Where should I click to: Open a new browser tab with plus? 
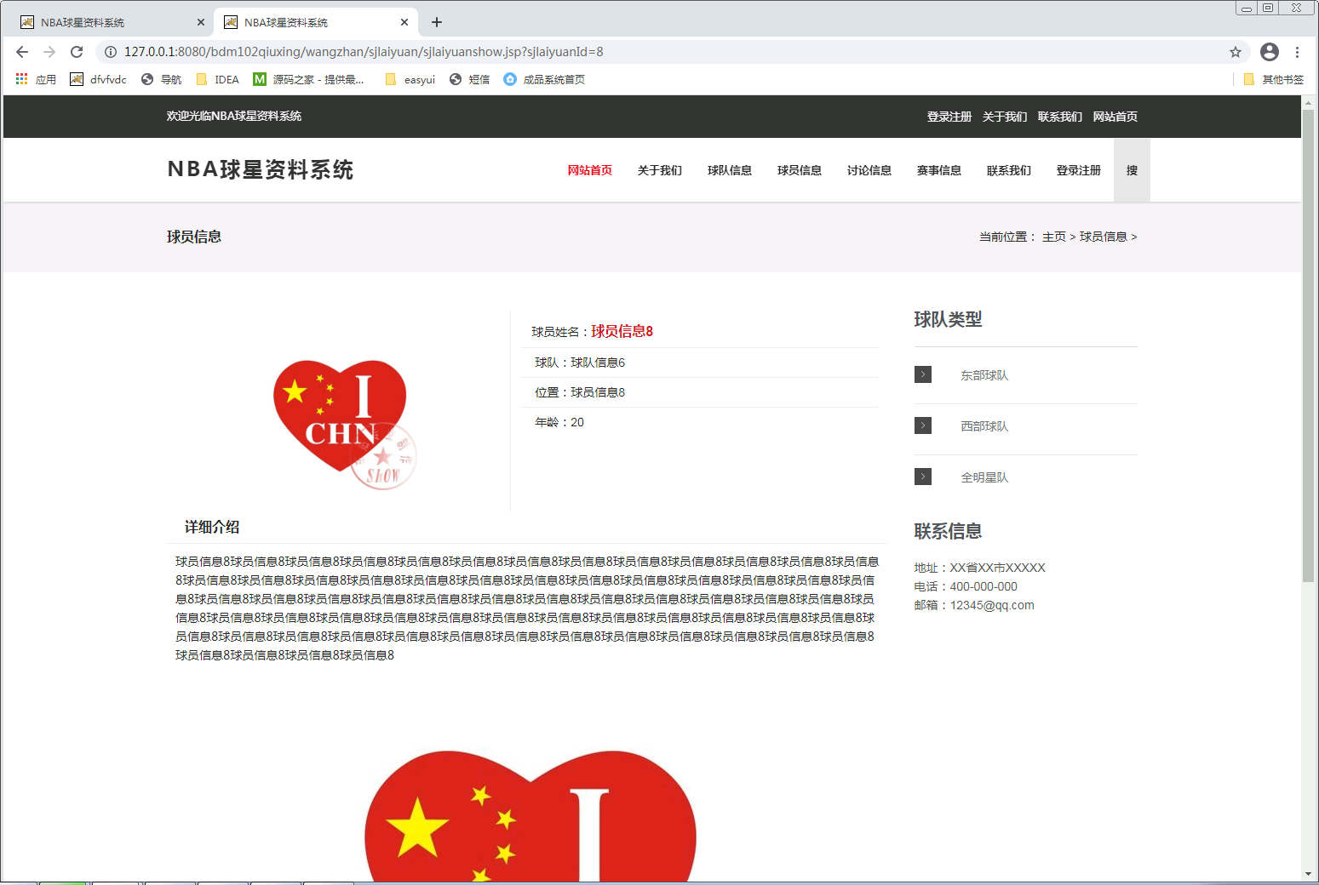[437, 22]
